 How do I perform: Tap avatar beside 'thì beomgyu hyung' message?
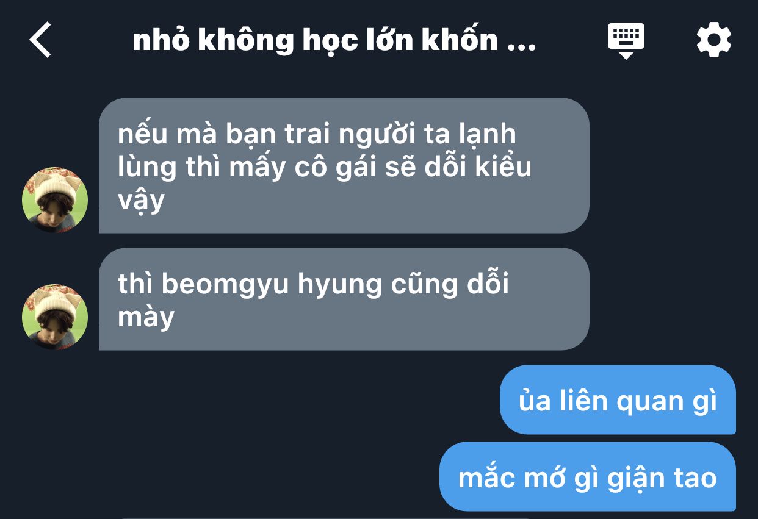(55, 317)
